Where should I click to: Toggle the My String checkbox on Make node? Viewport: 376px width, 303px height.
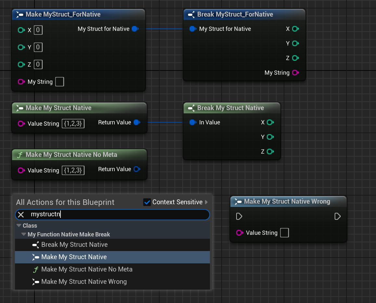click(59, 82)
